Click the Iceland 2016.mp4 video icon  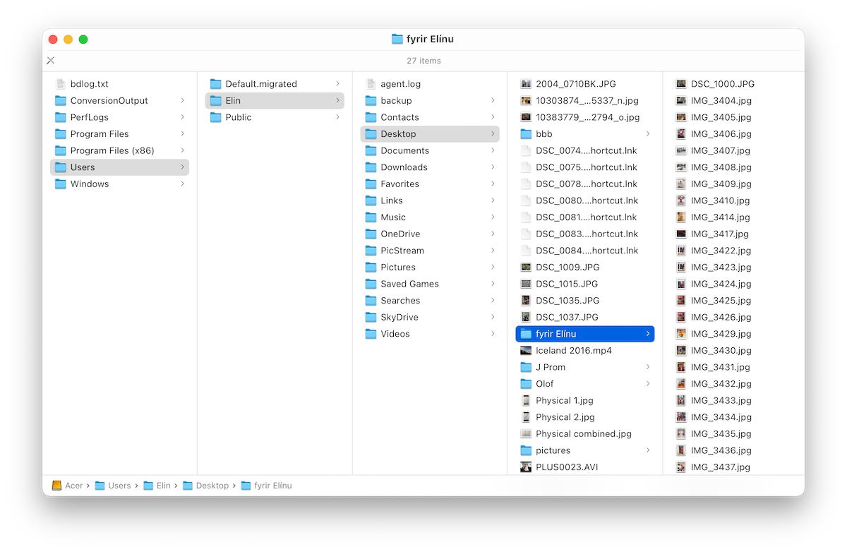tap(526, 350)
